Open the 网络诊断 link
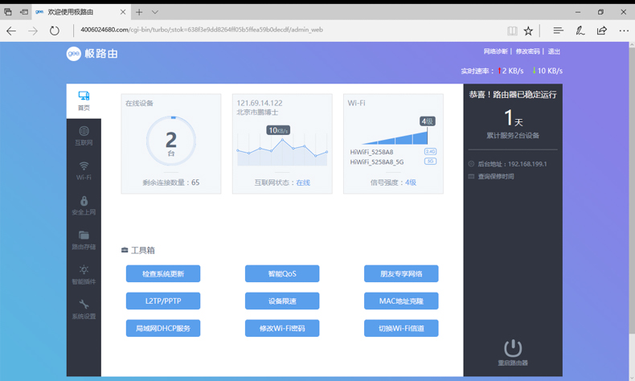The width and height of the screenshot is (635, 381). (x=495, y=51)
